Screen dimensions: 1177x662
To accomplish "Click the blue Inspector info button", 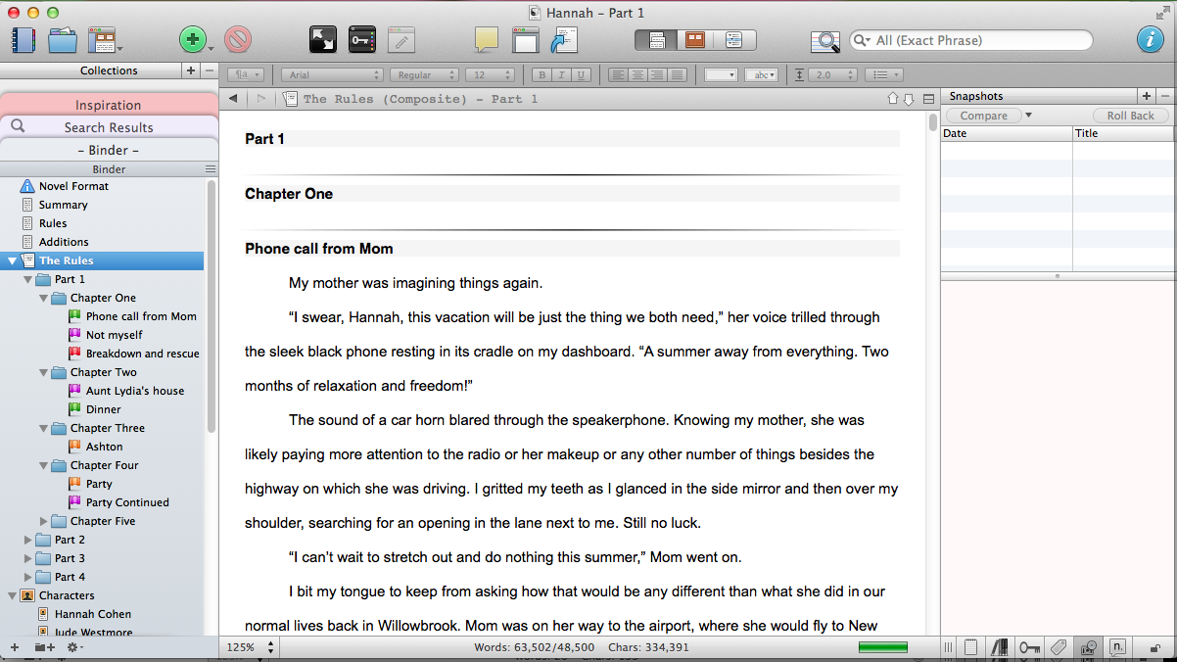I will coord(1150,40).
